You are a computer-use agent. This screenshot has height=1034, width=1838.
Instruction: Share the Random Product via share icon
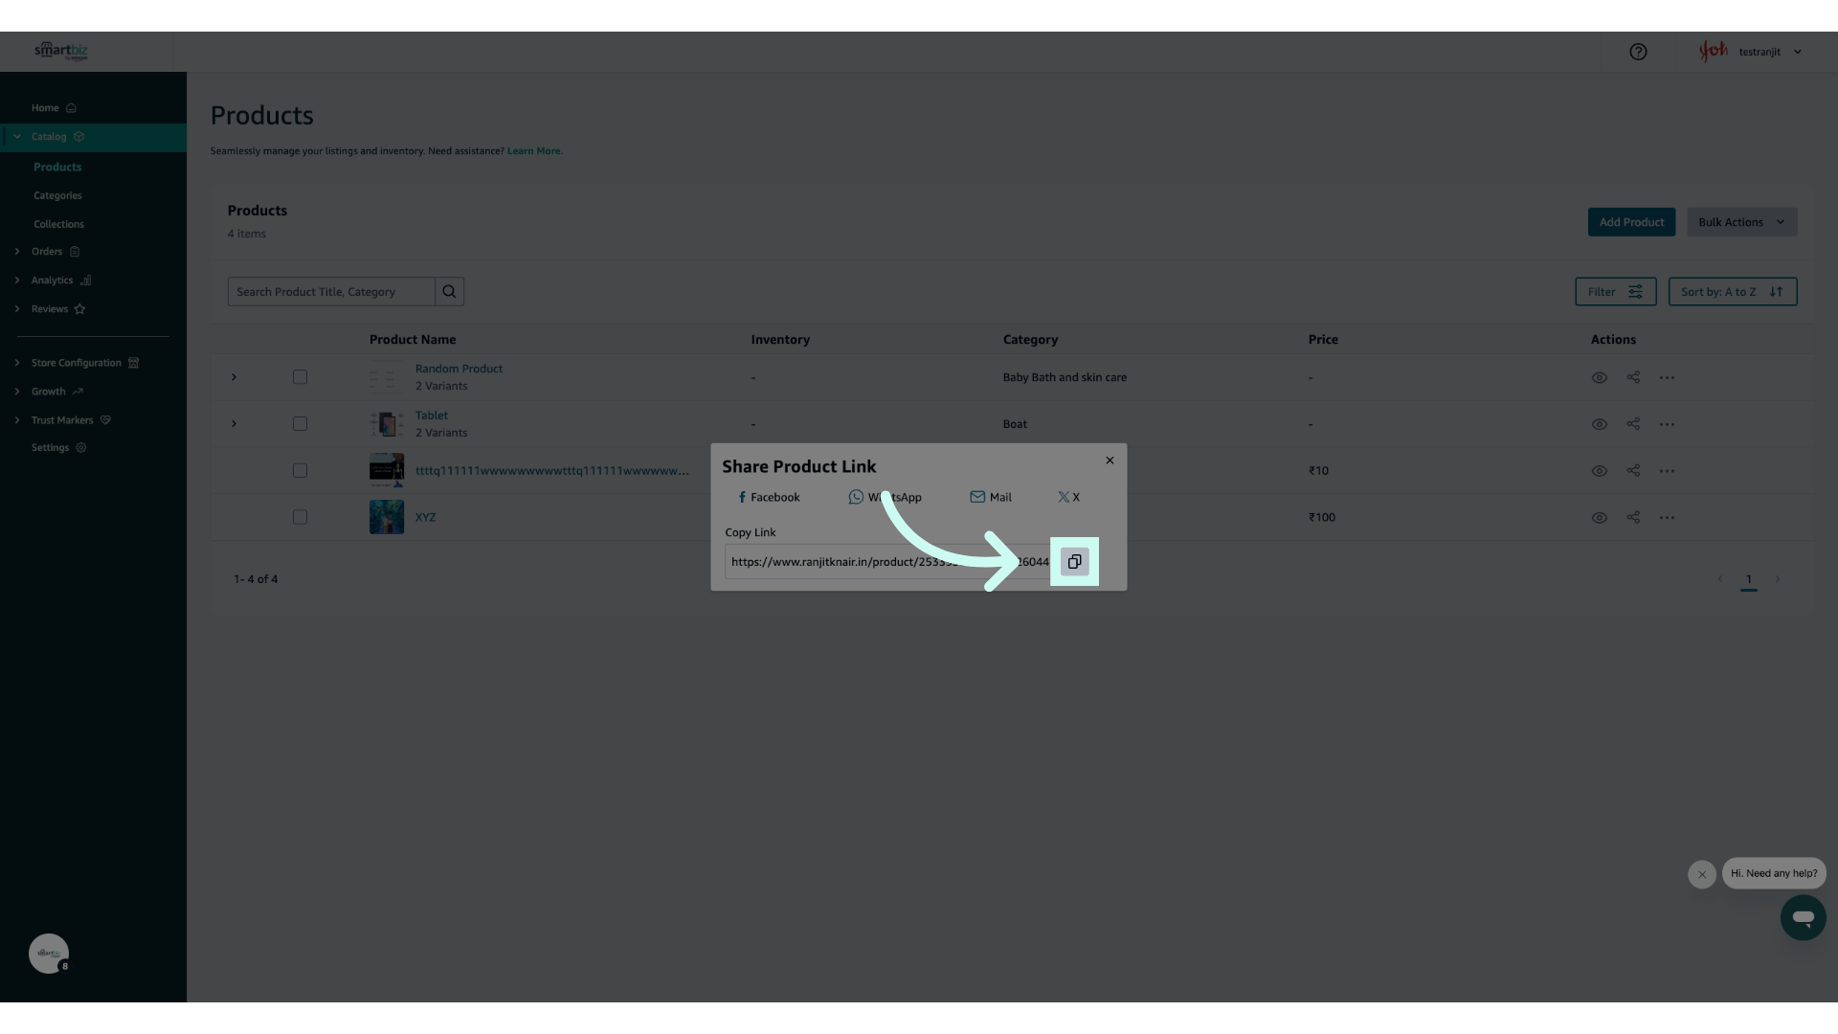[x=1633, y=377]
